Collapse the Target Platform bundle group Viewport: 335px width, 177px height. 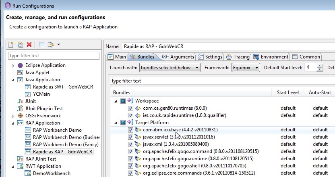(116, 123)
